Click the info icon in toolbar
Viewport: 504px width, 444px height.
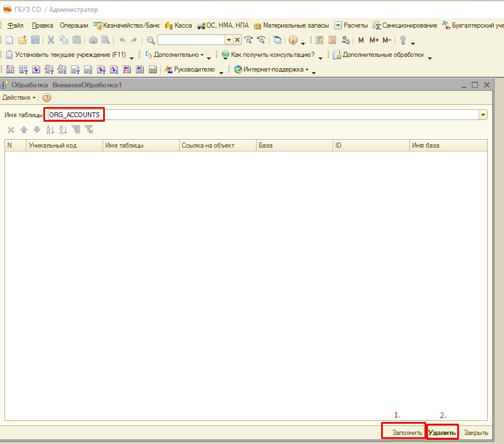(x=293, y=40)
